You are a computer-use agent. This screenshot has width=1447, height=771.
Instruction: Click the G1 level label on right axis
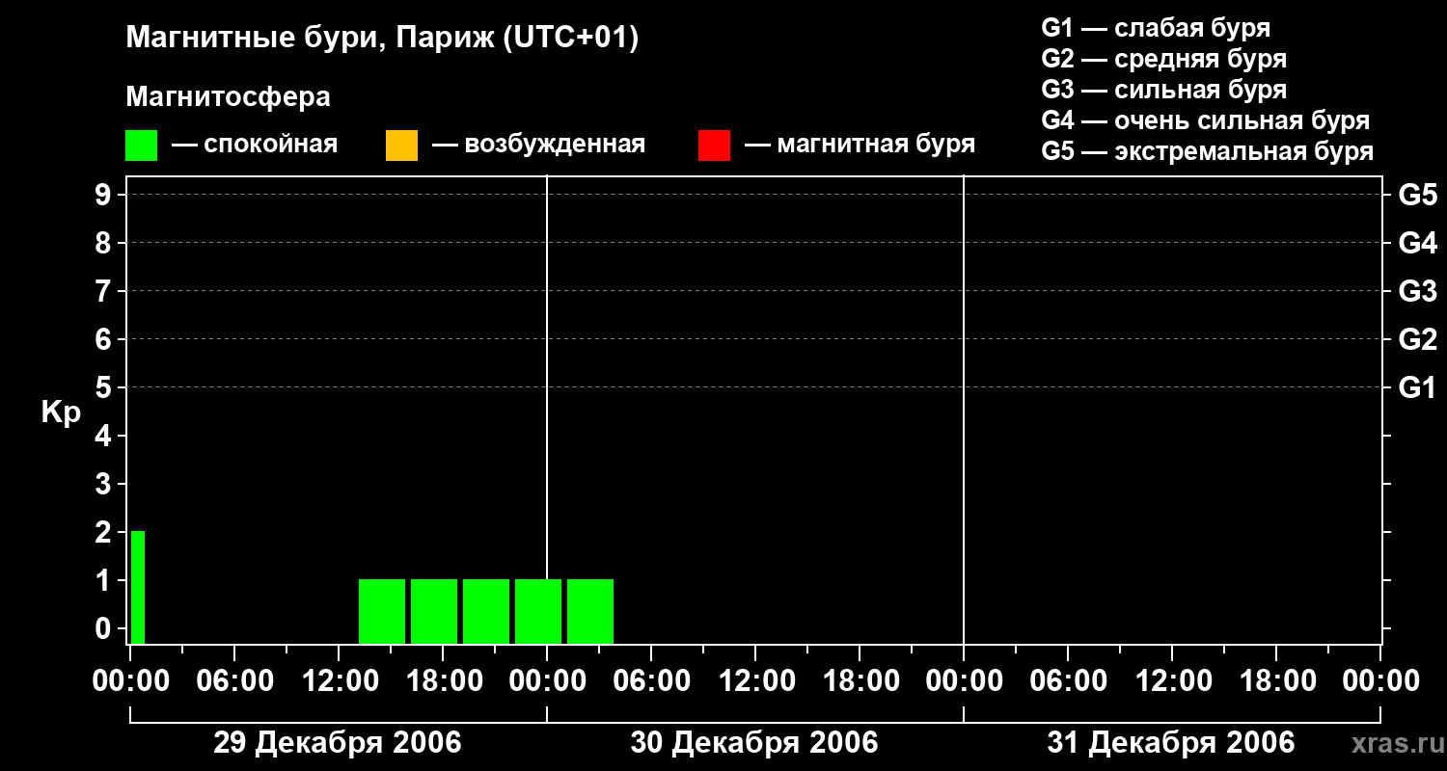(1418, 387)
